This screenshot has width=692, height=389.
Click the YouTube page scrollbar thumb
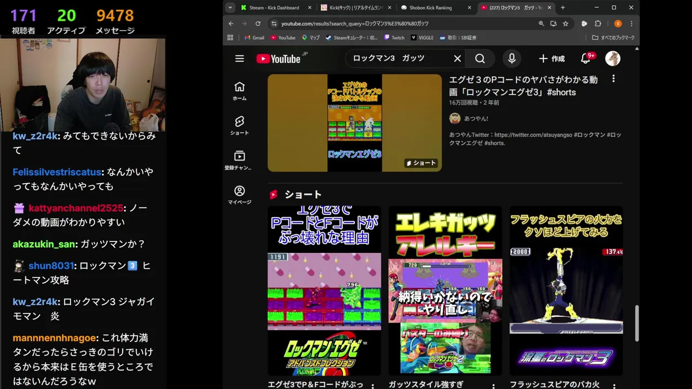click(x=636, y=323)
